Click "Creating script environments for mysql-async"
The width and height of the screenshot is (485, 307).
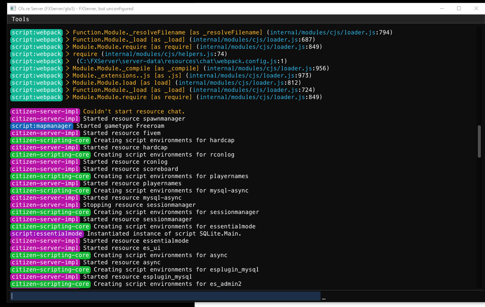pos(171,191)
